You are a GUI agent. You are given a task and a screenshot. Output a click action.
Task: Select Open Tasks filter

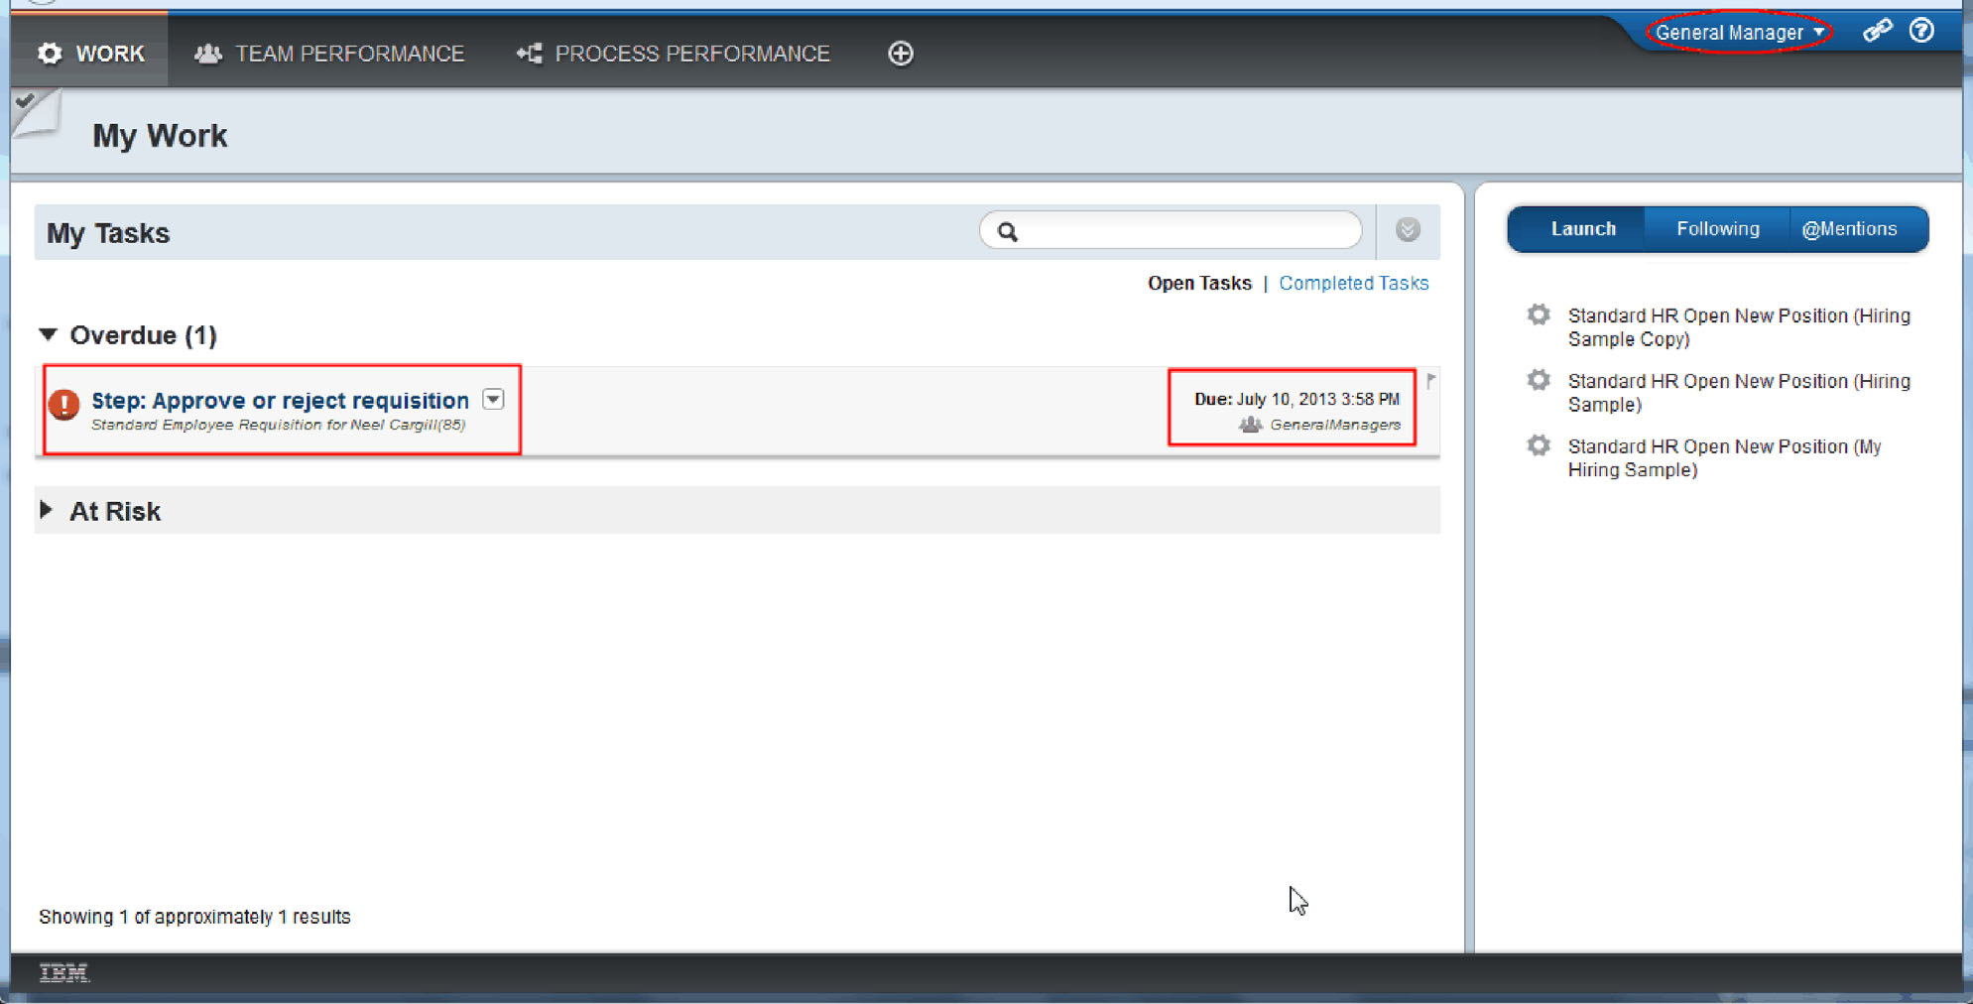[1199, 284]
